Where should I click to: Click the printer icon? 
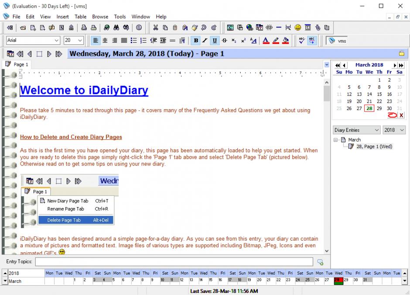(x=93, y=28)
